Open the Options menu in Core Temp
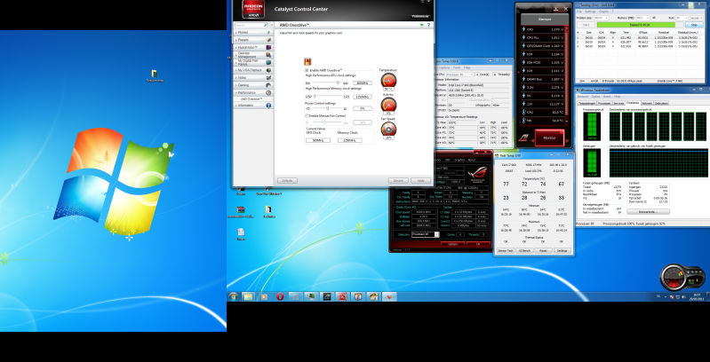This screenshot has height=362, width=710. coord(444,67)
